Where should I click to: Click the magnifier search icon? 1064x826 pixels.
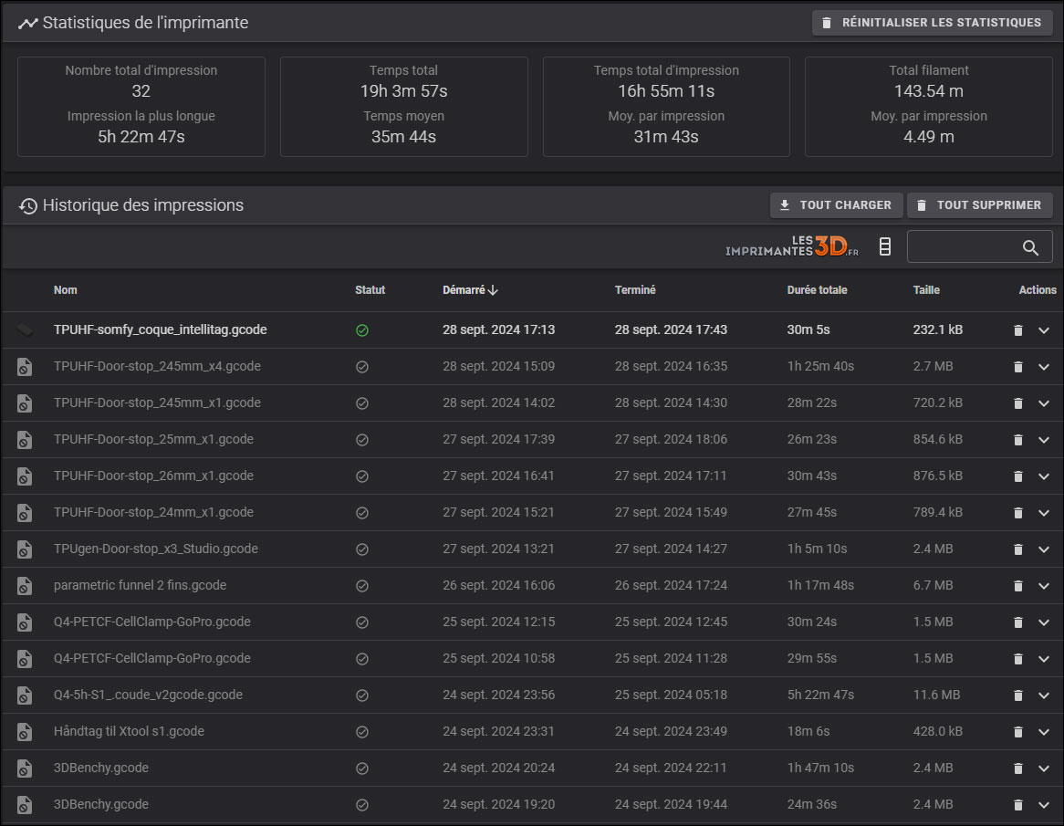tap(1030, 247)
